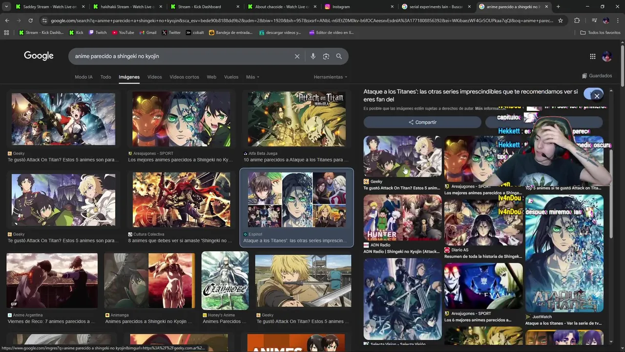625x352 pixels.
Task: Open panel title Ataque a los Titanes link
Action: pyautogui.click(x=471, y=95)
